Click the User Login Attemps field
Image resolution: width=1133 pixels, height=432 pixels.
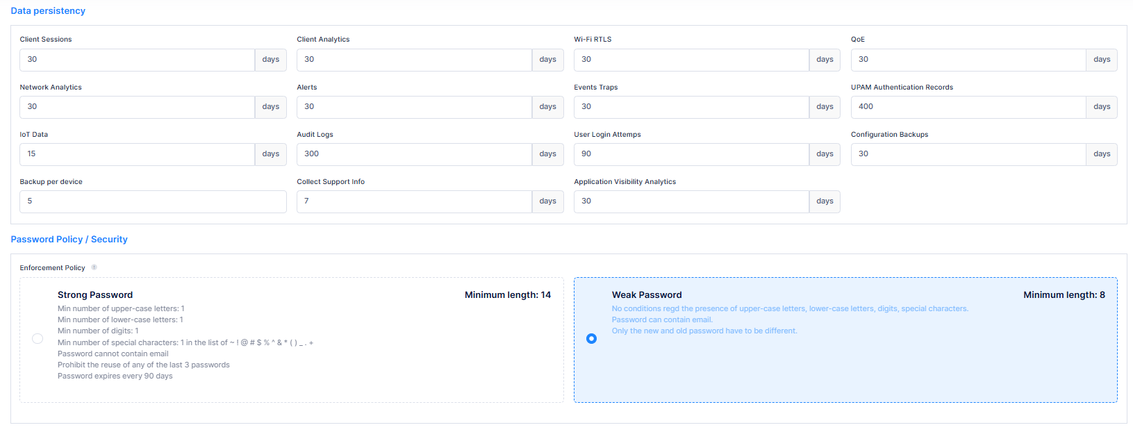(x=691, y=154)
